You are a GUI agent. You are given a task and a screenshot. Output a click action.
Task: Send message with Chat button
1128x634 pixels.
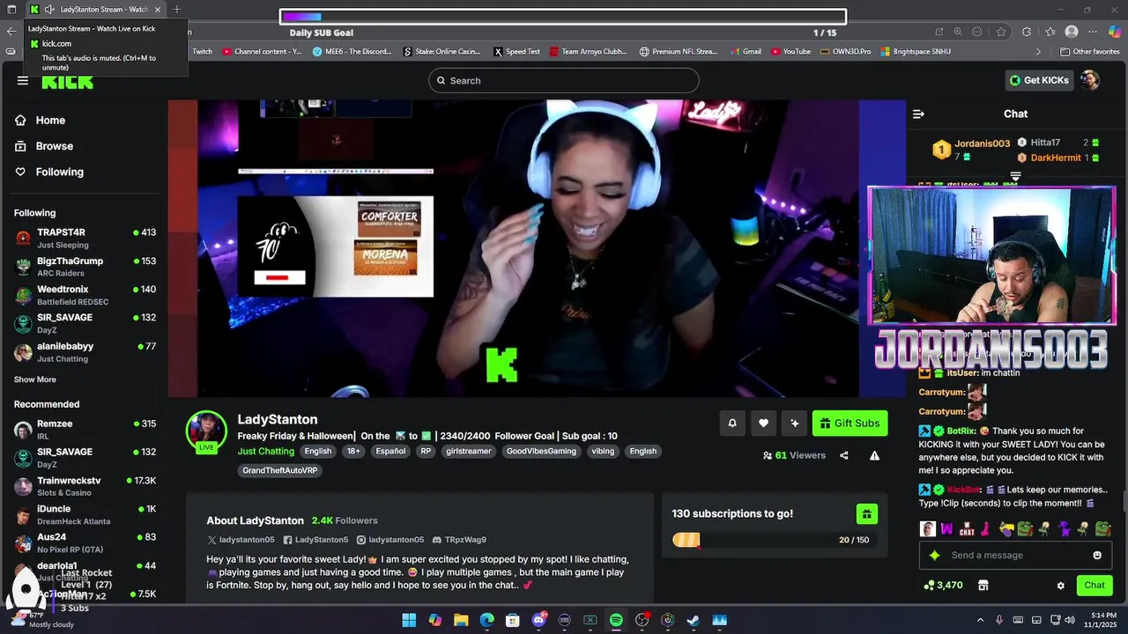pyautogui.click(x=1095, y=586)
